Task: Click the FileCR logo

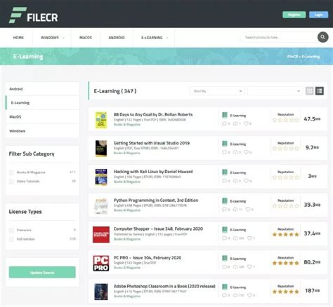Action: (33, 15)
